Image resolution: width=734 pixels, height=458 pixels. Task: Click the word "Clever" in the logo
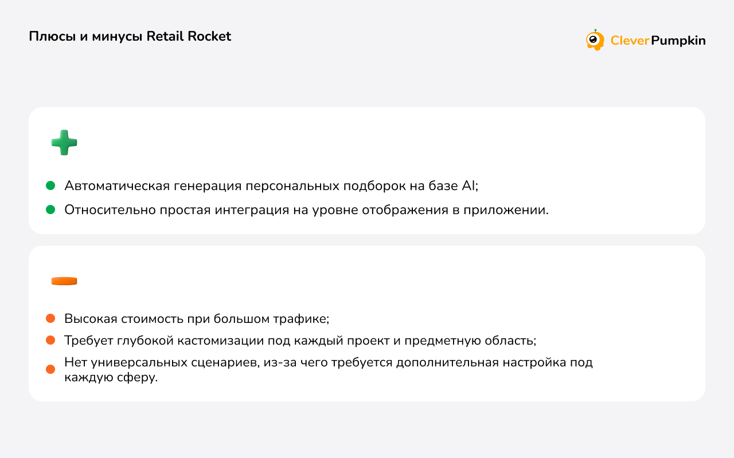630,41
